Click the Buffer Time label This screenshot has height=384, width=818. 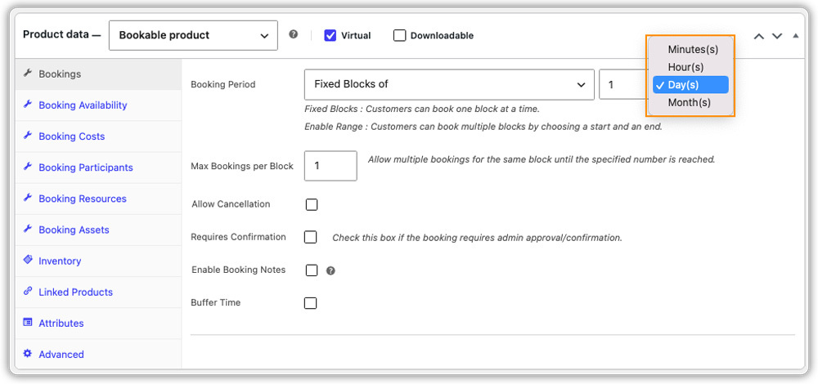(x=215, y=303)
